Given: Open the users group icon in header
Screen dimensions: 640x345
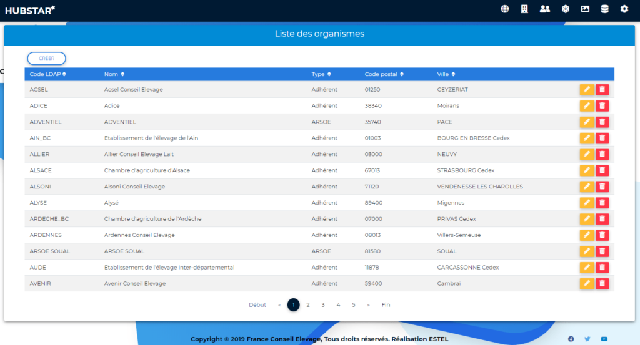Looking at the screenshot, I should 545,9.
